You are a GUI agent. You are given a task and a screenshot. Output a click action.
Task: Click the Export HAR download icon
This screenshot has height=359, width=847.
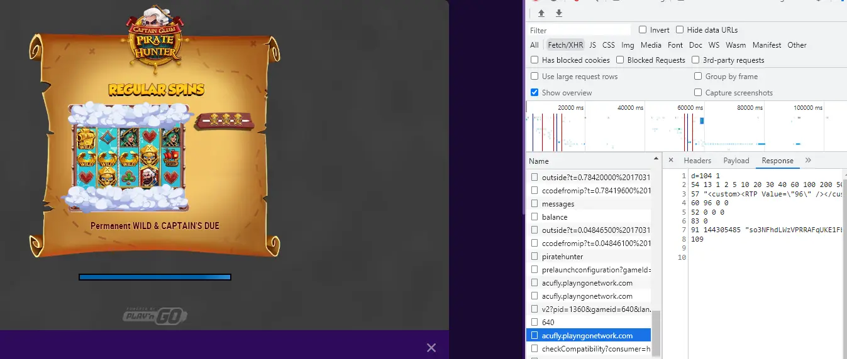coord(559,13)
